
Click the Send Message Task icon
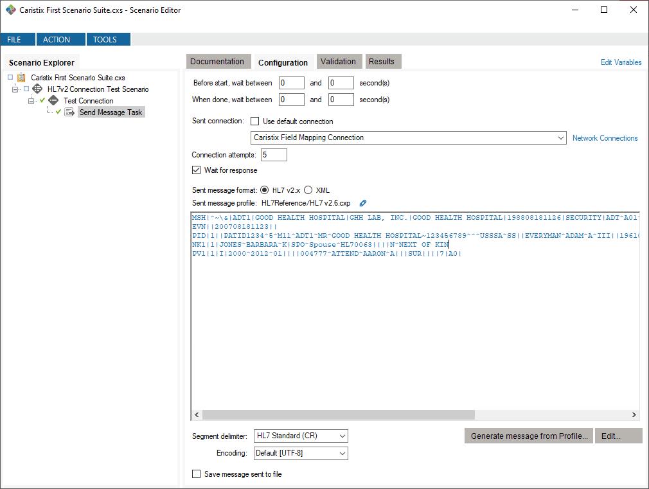tap(69, 112)
